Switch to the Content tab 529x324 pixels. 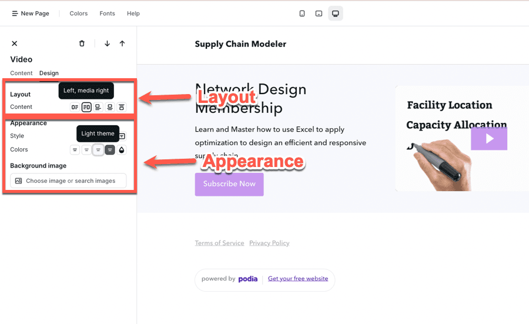point(21,74)
